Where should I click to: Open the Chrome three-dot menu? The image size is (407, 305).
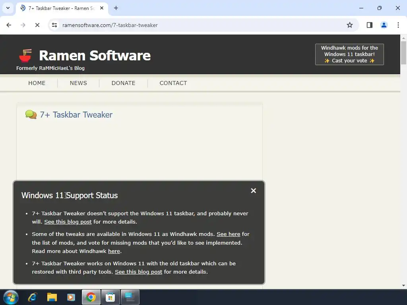pyautogui.click(x=398, y=25)
